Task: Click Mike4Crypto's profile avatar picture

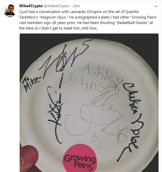Action: tap(10, 11)
